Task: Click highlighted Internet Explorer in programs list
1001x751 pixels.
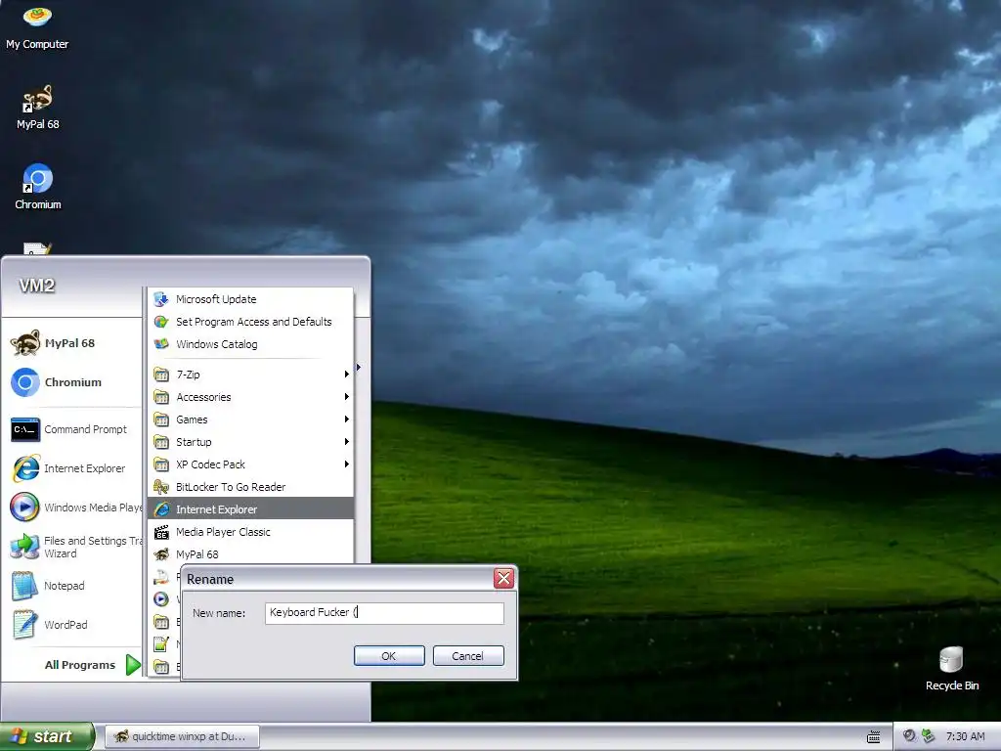Action: (x=250, y=508)
